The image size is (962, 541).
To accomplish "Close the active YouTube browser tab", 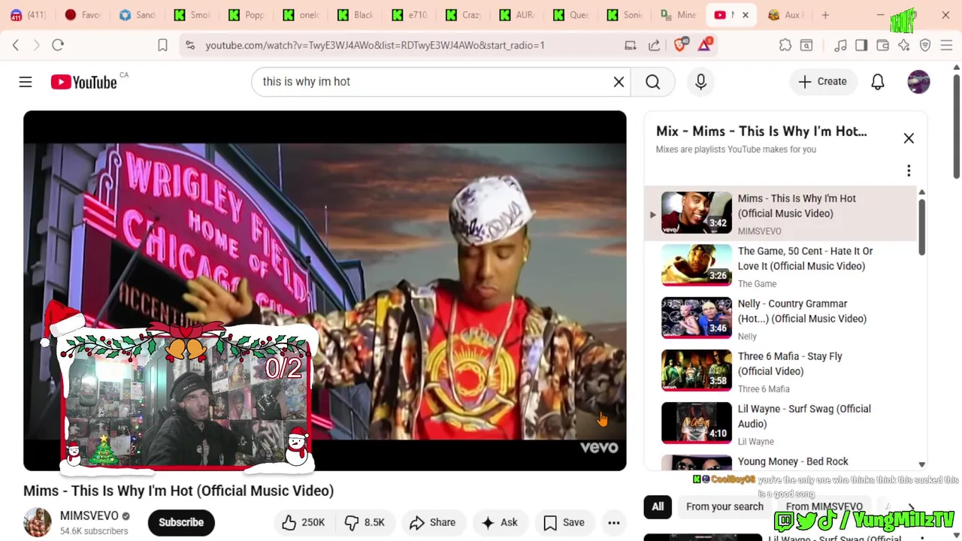I will pos(746,15).
